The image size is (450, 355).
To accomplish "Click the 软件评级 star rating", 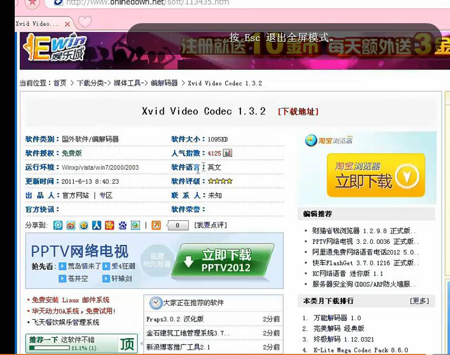I will click(x=220, y=181).
